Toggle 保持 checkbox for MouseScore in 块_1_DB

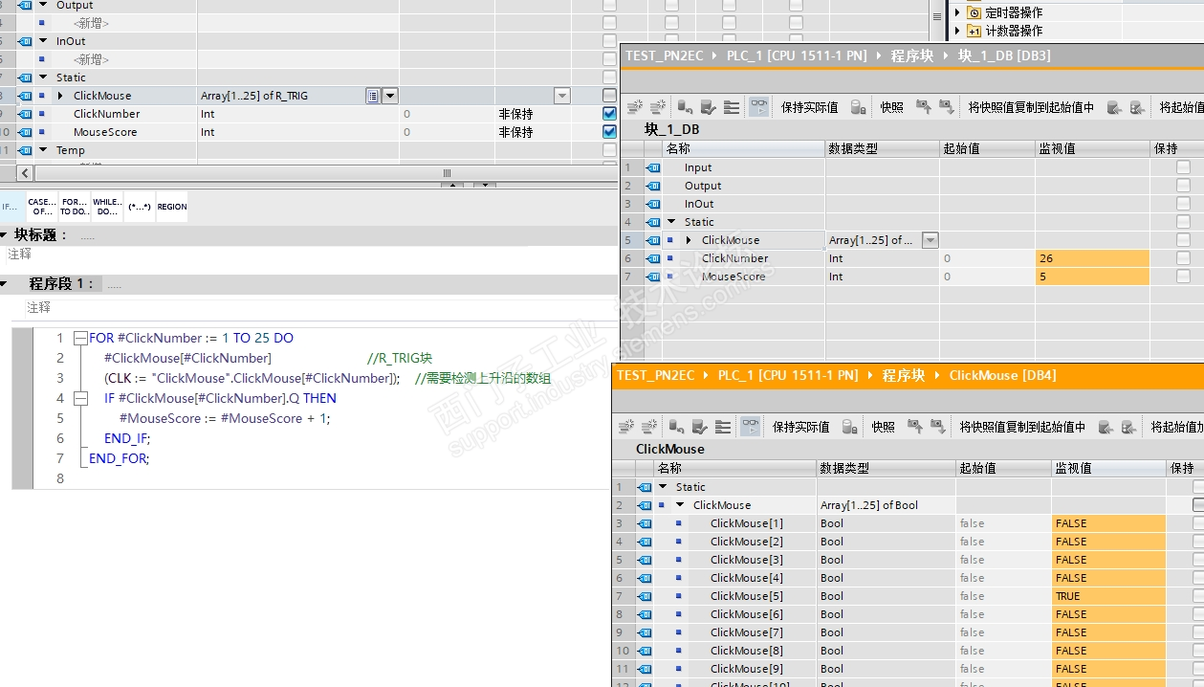tap(1183, 277)
